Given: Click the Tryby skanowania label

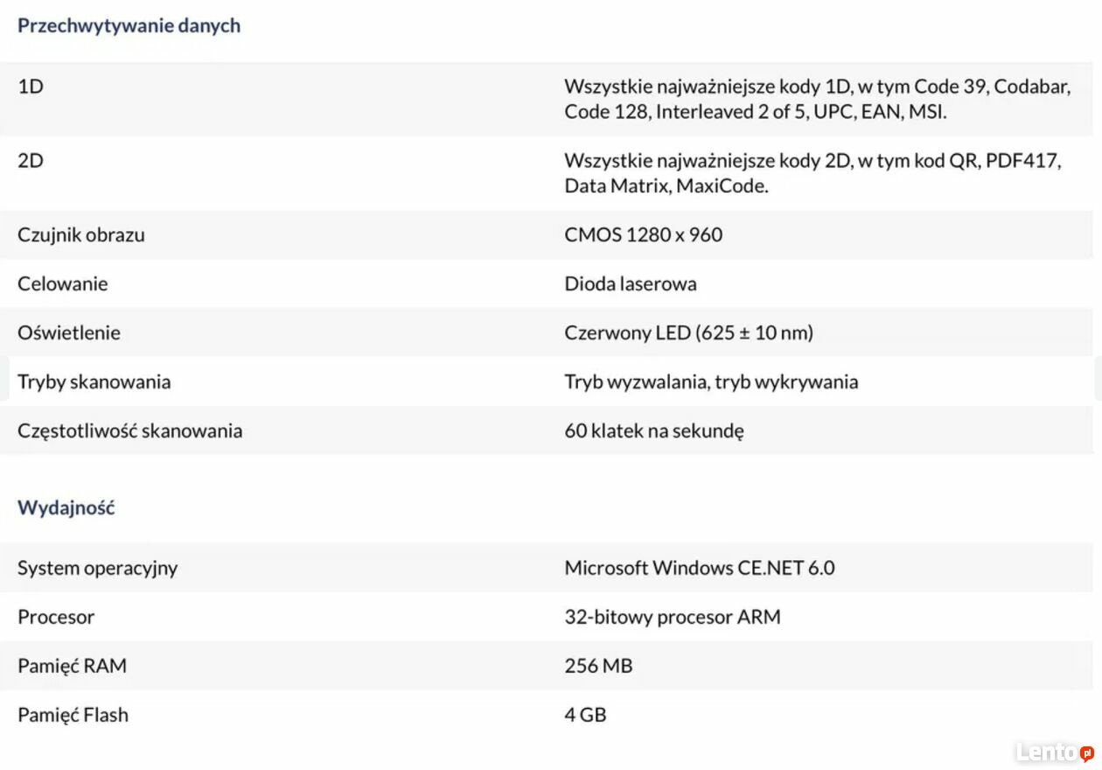Looking at the screenshot, I should coord(94,382).
